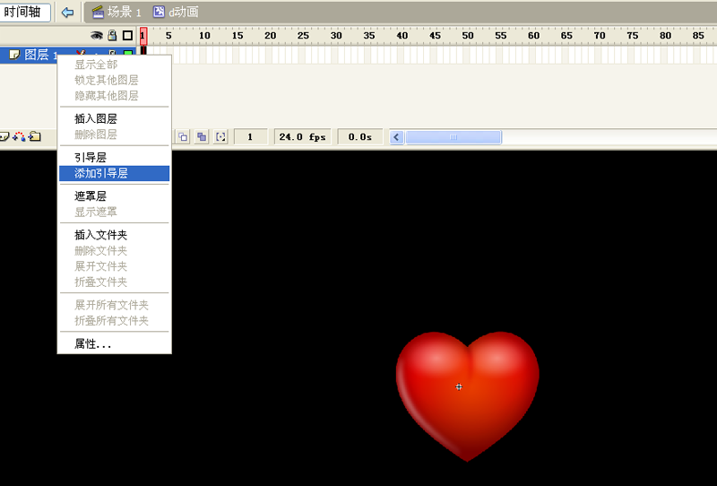
Task: Select 添加引导层 menu entry
Action: (x=115, y=173)
